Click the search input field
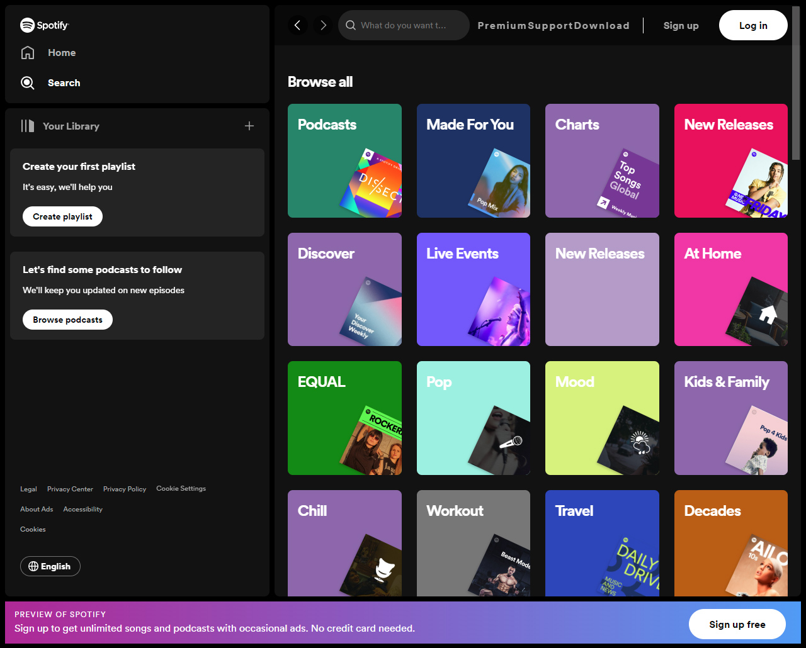Viewport: 806px width, 648px height. (x=404, y=25)
